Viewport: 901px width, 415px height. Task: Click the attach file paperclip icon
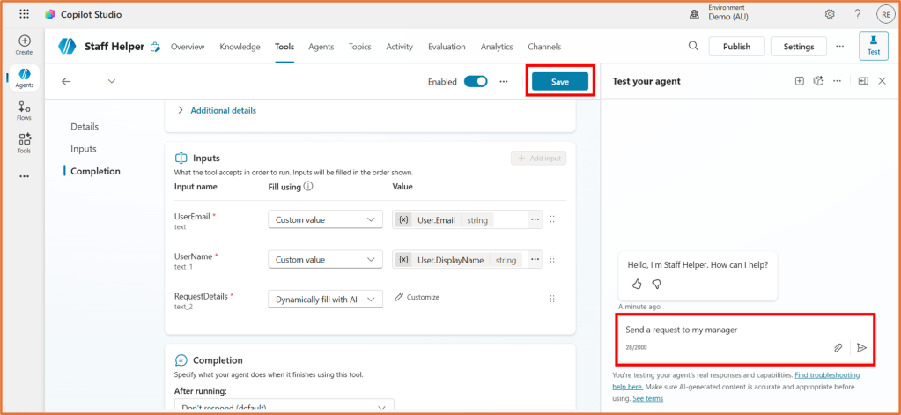click(838, 348)
